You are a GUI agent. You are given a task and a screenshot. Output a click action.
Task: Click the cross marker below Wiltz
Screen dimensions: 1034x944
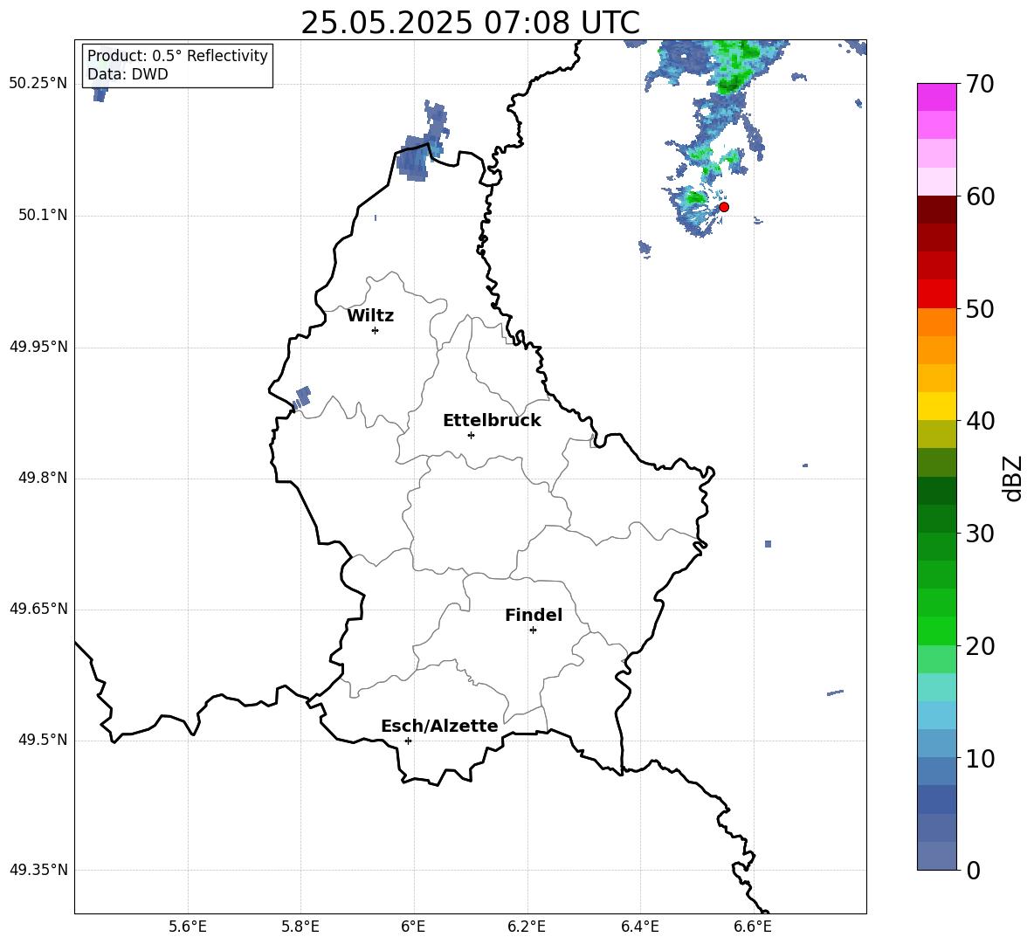pos(376,330)
